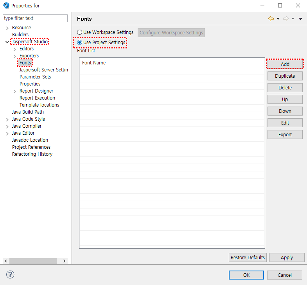Click the scroll right arrow in tree
307x285 pixels.
(x=64, y=261)
